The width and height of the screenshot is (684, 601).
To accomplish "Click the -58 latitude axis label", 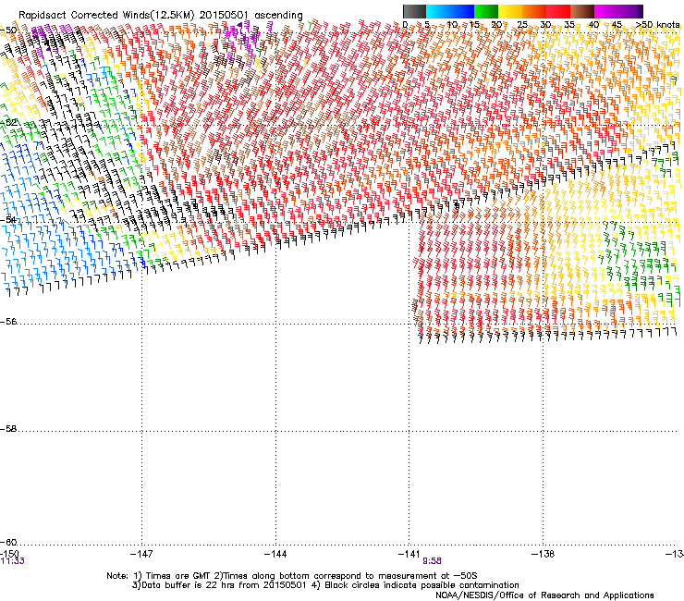I will [x=8, y=429].
